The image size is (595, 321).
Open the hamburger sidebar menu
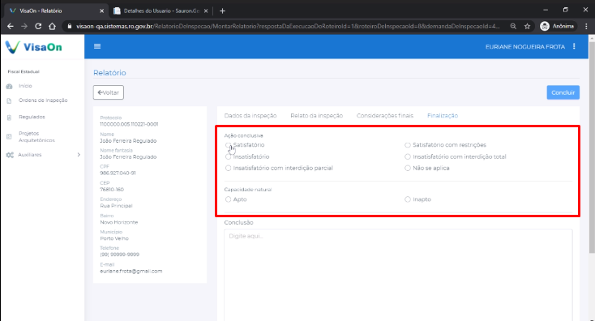click(97, 46)
